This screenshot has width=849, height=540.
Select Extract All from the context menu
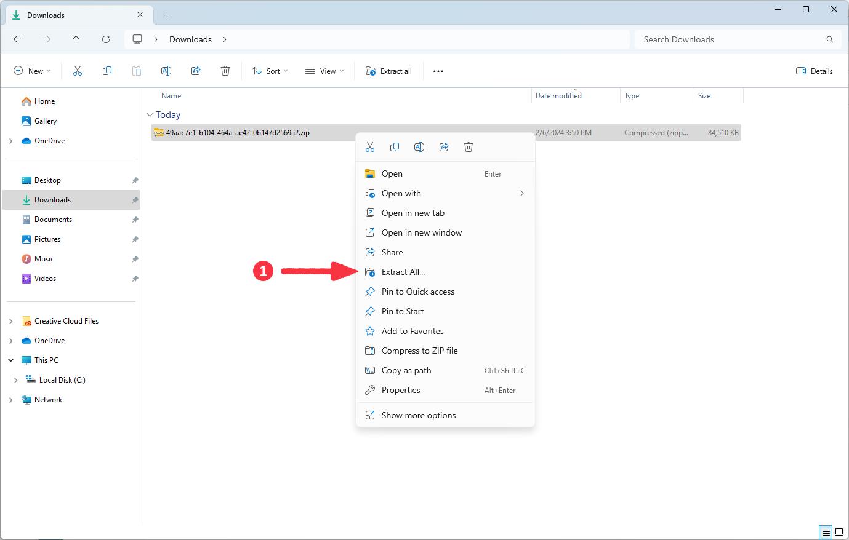click(403, 271)
